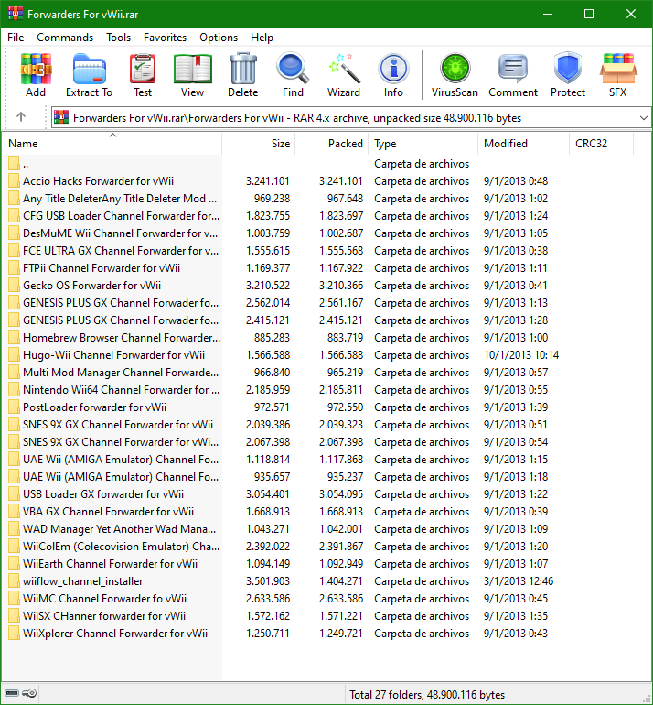
Task: Click the WinRAR title bar app icon
Action: 16,14
